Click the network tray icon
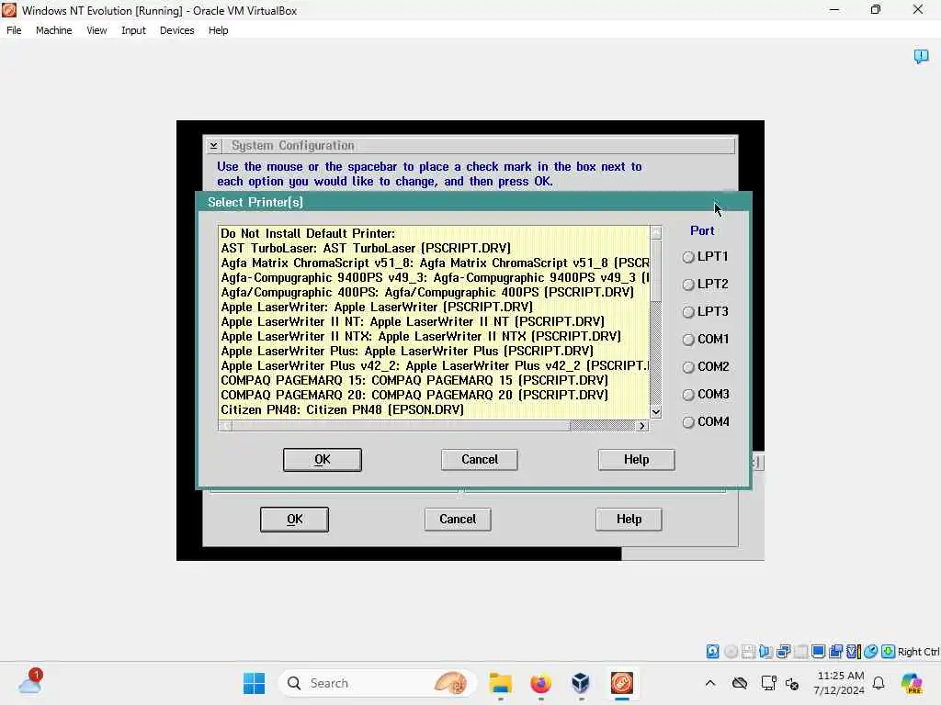This screenshot has width=941, height=705. [x=768, y=683]
